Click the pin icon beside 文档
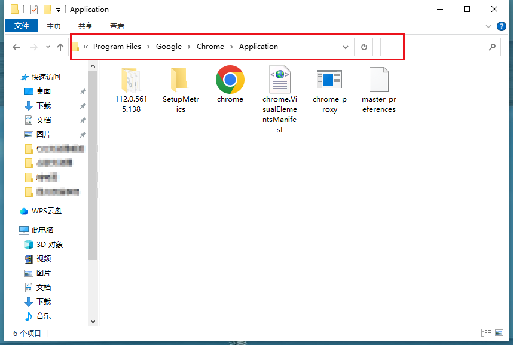 [83, 120]
